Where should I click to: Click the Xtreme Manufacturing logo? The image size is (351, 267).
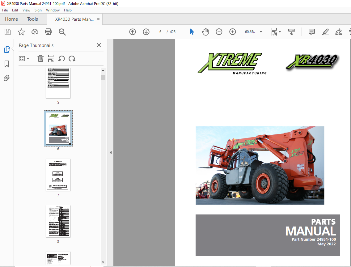(232, 64)
